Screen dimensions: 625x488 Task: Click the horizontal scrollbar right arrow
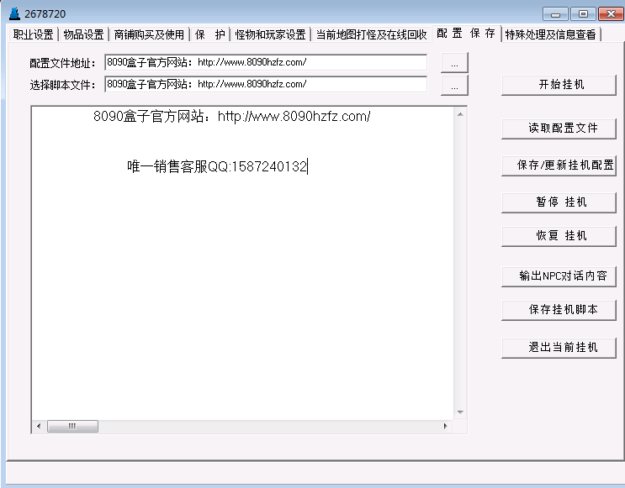445,427
